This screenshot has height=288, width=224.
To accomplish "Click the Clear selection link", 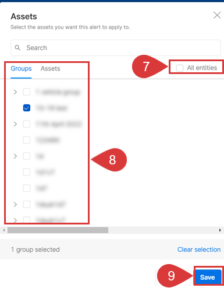I will [x=199, y=250].
